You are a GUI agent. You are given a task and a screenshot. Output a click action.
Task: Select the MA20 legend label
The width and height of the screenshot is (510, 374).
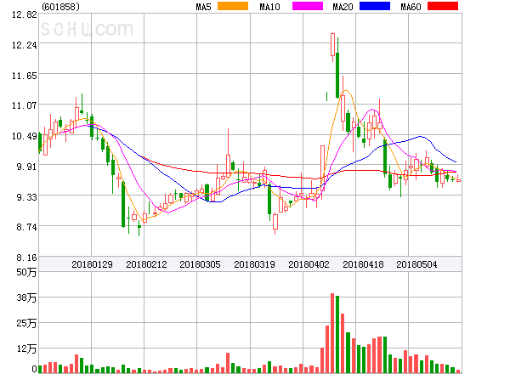[x=343, y=7]
